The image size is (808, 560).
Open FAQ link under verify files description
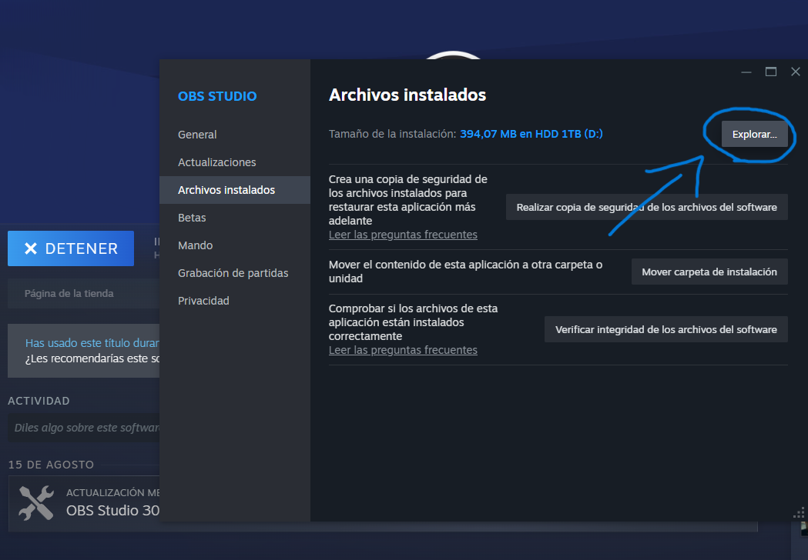pos(403,350)
